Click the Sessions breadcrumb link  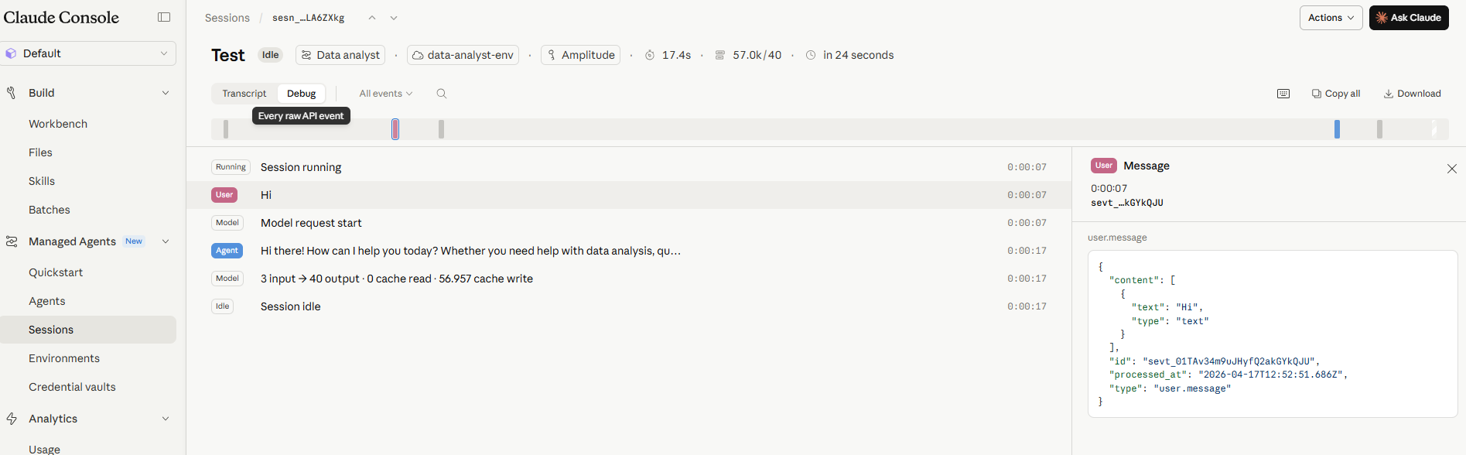(x=227, y=18)
